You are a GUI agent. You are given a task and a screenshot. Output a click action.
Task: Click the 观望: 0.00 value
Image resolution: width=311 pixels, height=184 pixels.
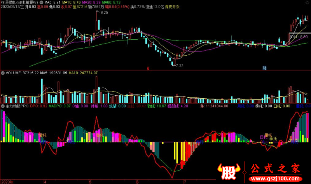[117, 106]
